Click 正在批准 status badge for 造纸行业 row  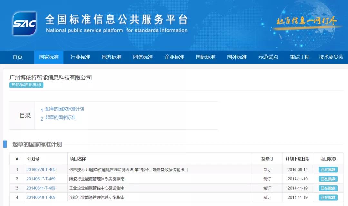(328, 197)
